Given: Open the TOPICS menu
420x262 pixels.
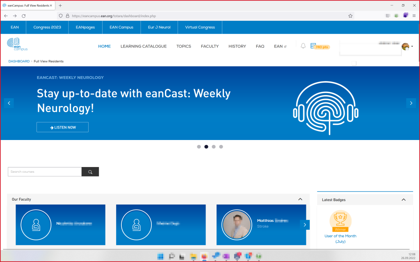Looking at the screenshot, I should click(x=184, y=46).
